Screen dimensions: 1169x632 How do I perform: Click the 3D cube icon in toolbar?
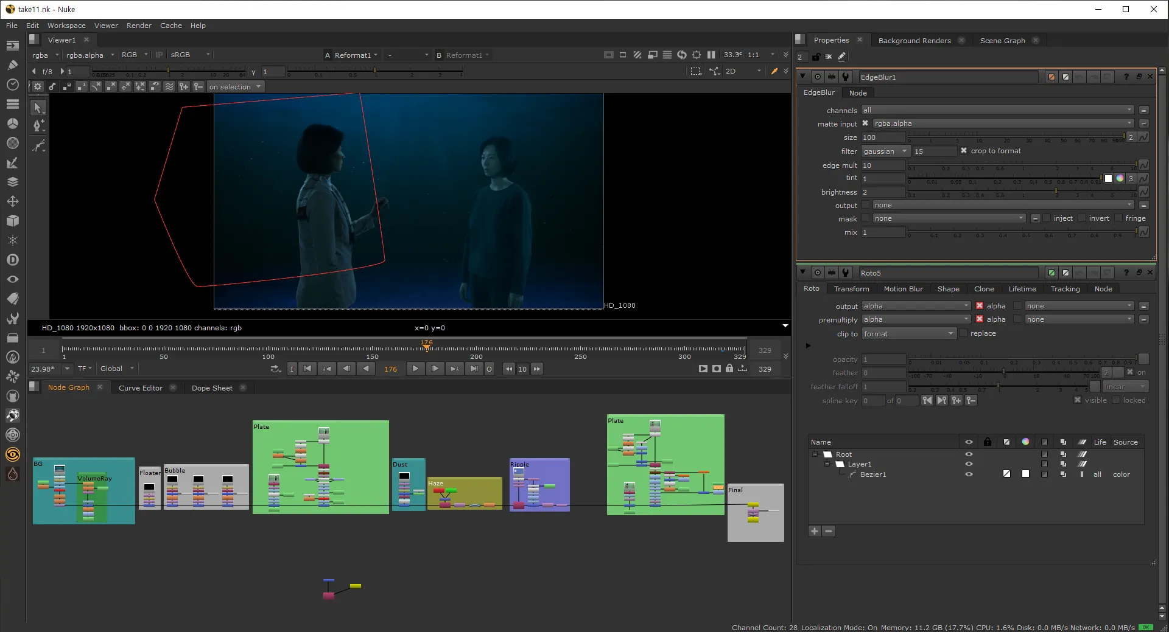[x=12, y=221]
